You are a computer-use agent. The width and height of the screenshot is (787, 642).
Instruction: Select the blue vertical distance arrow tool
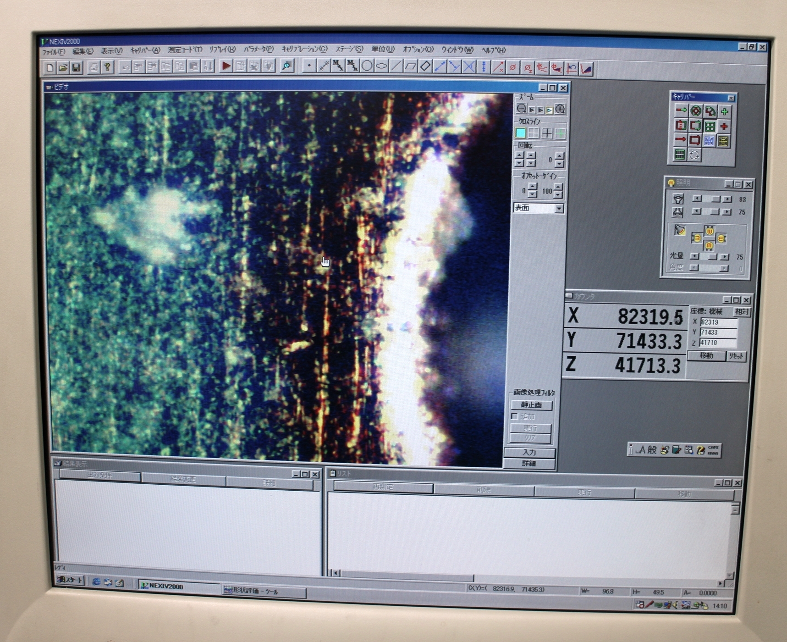(x=484, y=67)
